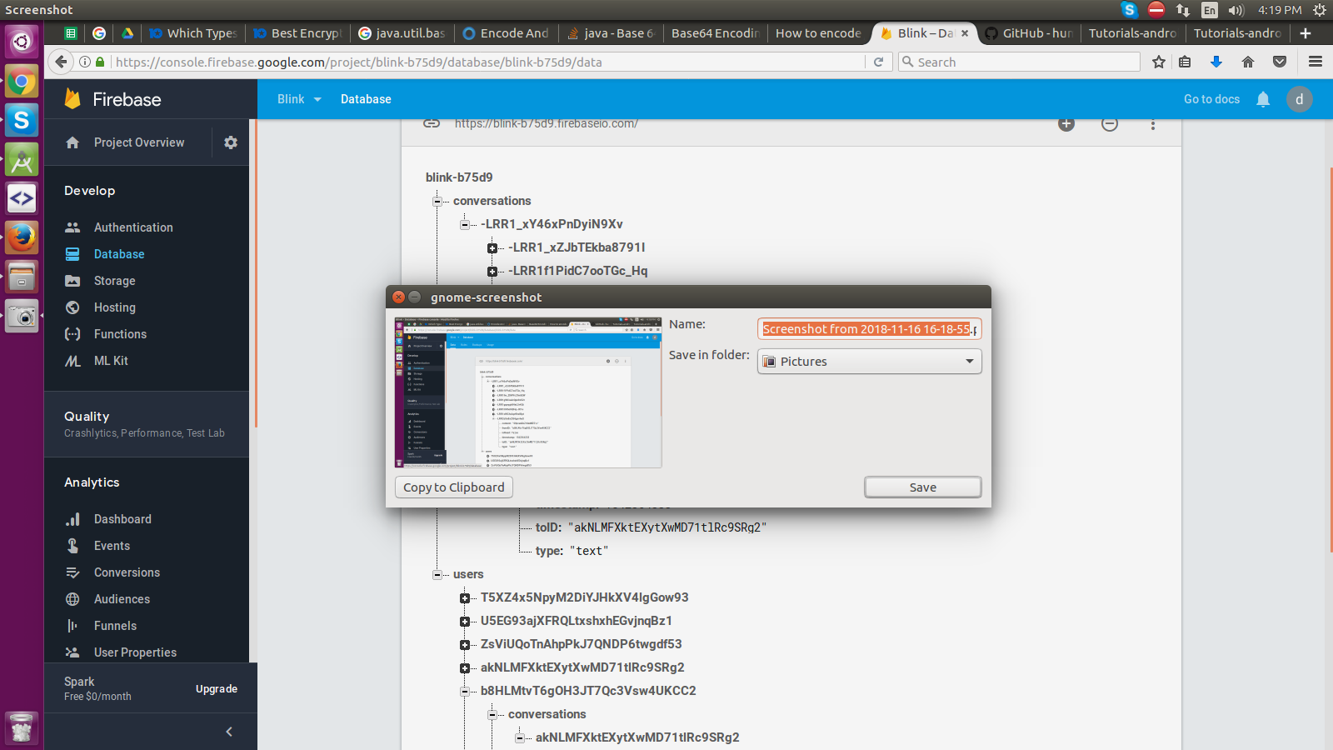Collapse the Firebase sidebar with chevron
This screenshot has width=1333, height=750.
coord(229,732)
